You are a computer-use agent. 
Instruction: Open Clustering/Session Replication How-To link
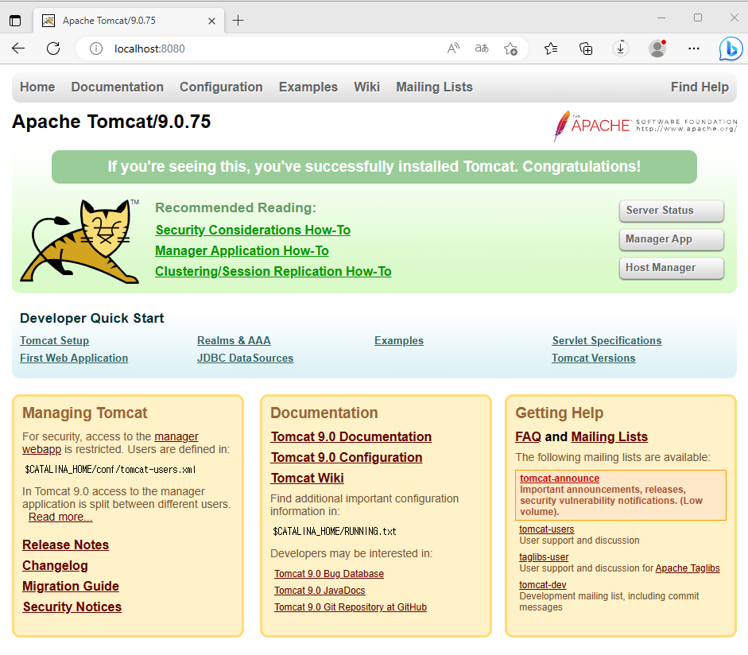point(273,271)
